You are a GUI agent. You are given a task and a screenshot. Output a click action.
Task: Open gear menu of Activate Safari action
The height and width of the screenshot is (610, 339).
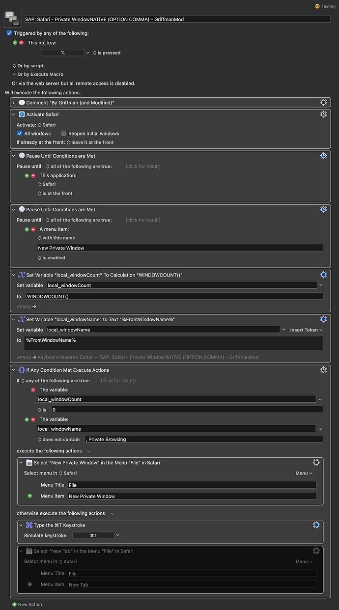(x=323, y=114)
